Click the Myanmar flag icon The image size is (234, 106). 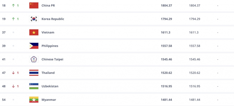tap(34, 100)
